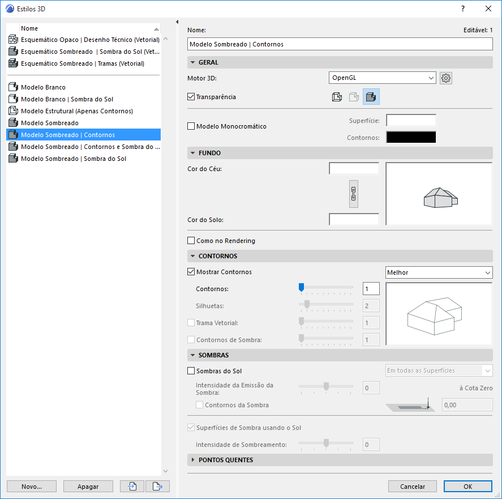Check the Como no Rendering option
Image resolution: width=502 pixels, height=499 pixels.
(191, 240)
